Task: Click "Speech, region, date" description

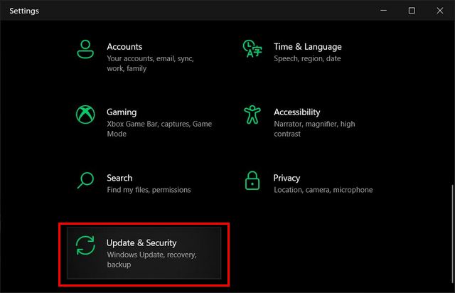Action: (x=307, y=58)
